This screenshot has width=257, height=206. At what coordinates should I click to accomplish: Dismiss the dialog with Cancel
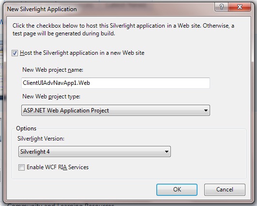[x=225, y=190]
